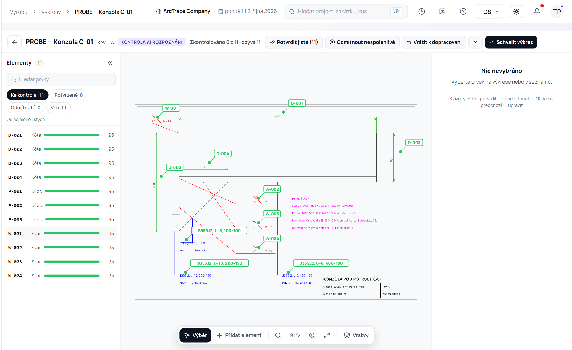Select the W-004 marker on the drawing
The width and height of the screenshot is (572, 350).
tap(272, 238)
